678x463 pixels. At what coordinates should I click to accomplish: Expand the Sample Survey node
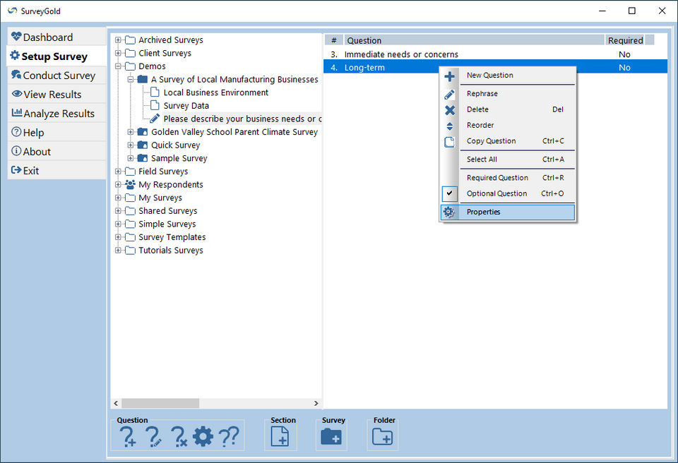click(130, 158)
